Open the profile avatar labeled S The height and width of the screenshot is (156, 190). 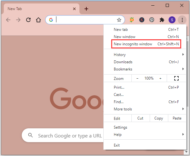pyautogui.click(x=172, y=20)
